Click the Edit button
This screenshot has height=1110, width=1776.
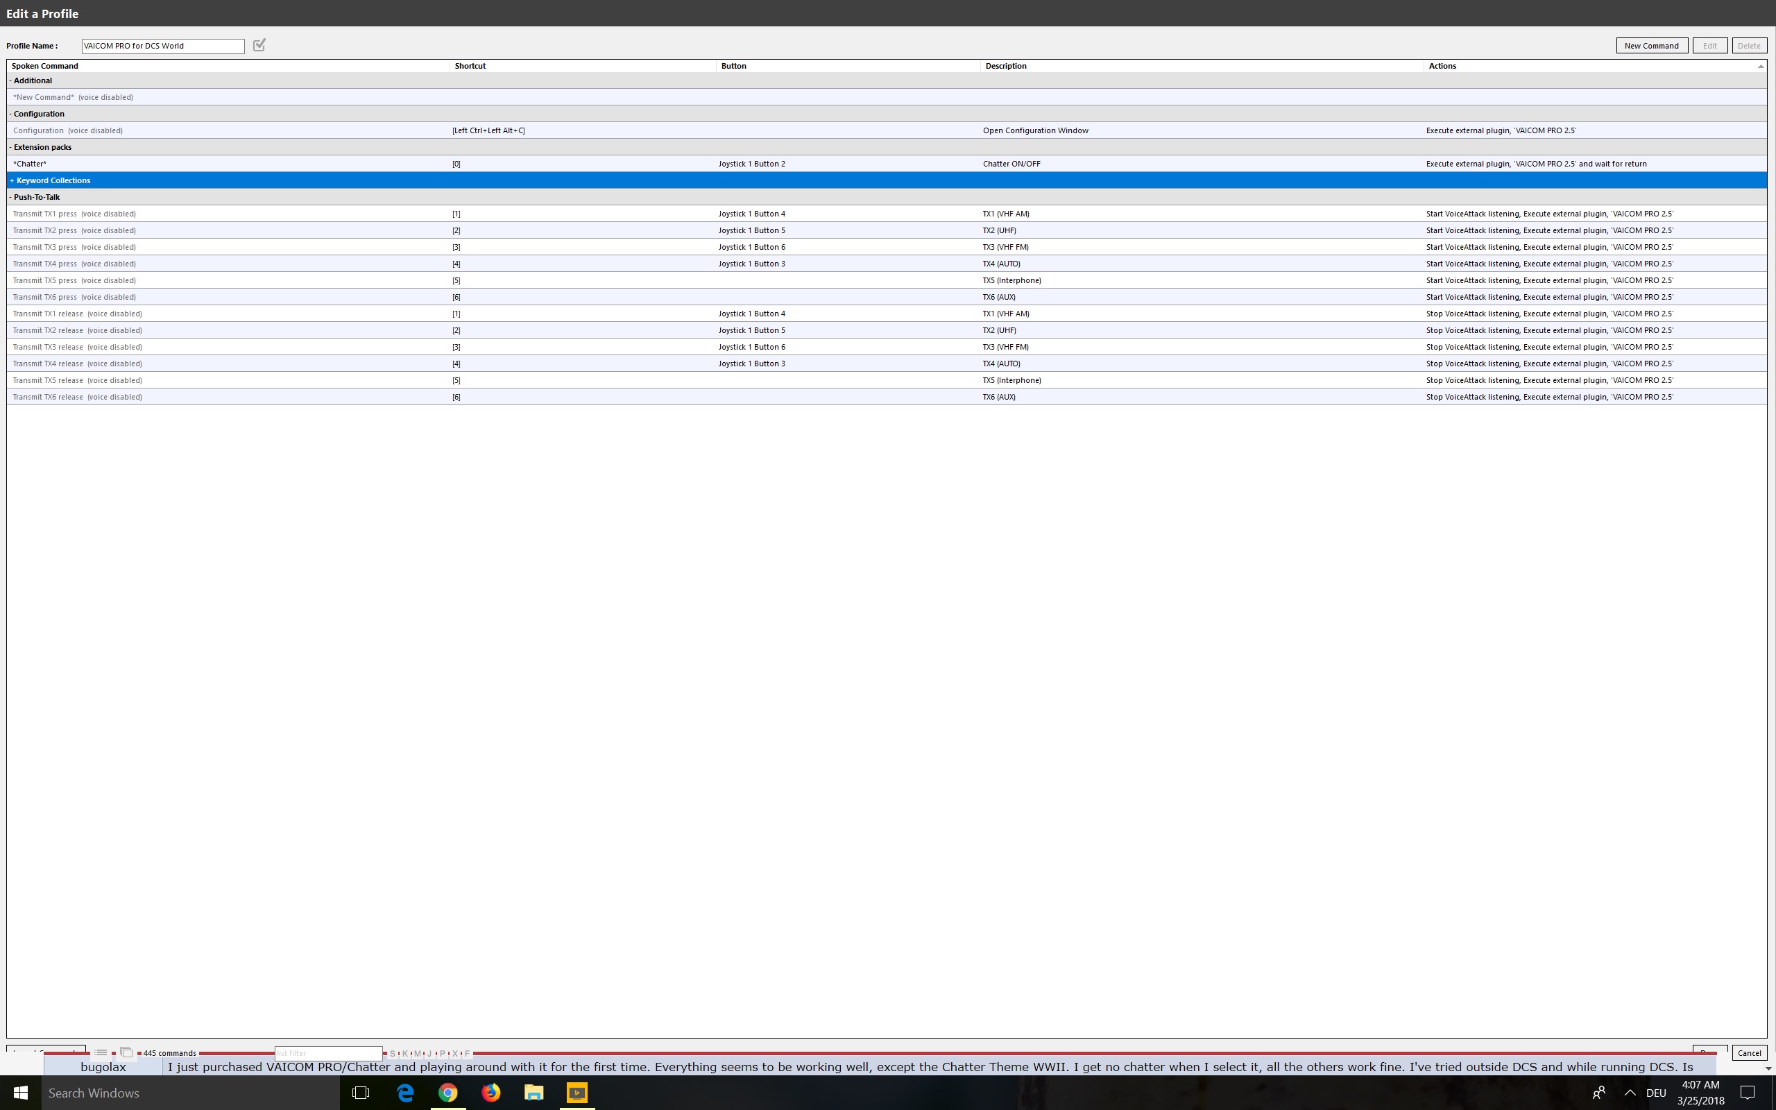coord(1709,46)
